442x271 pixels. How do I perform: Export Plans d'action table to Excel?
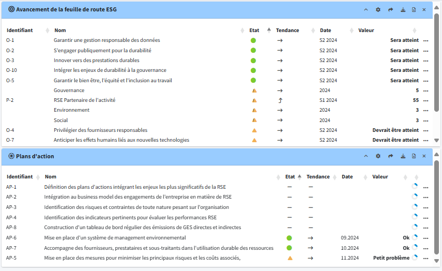tap(414, 156)
